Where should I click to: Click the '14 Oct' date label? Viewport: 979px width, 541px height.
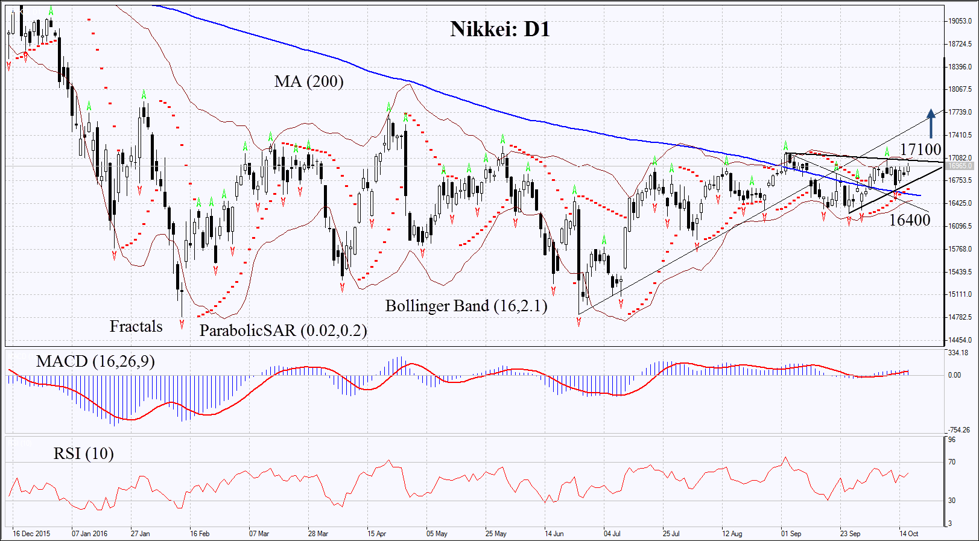coord(908,534)
